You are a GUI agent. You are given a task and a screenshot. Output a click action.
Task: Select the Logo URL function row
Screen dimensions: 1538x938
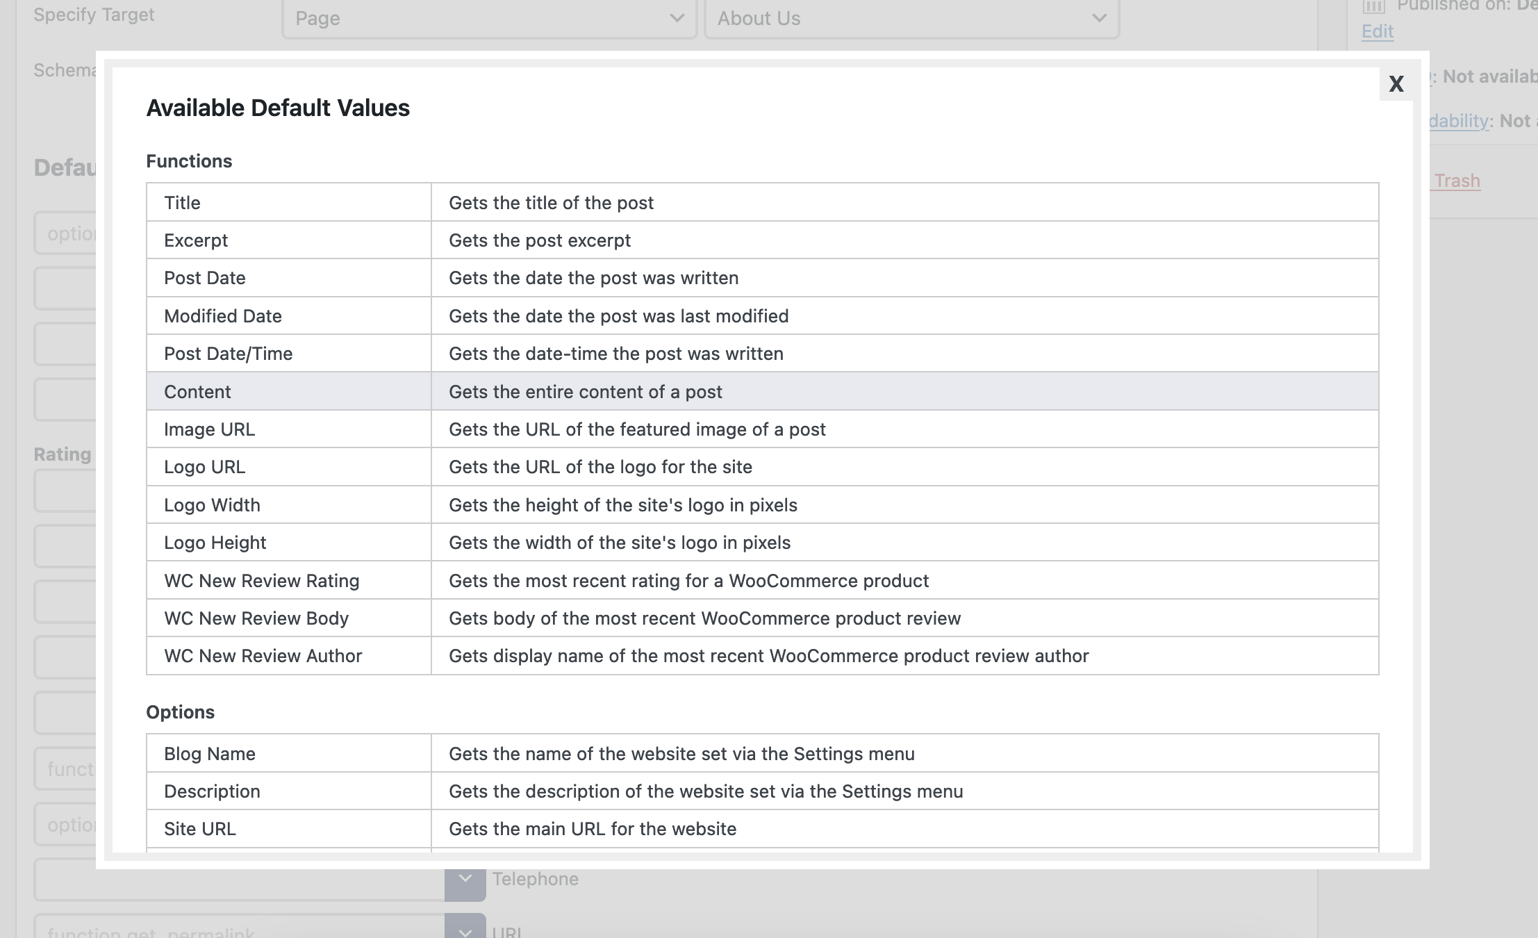click(762, 467)
